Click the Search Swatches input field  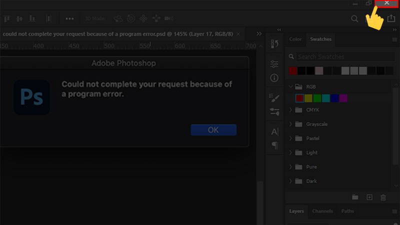345,56
